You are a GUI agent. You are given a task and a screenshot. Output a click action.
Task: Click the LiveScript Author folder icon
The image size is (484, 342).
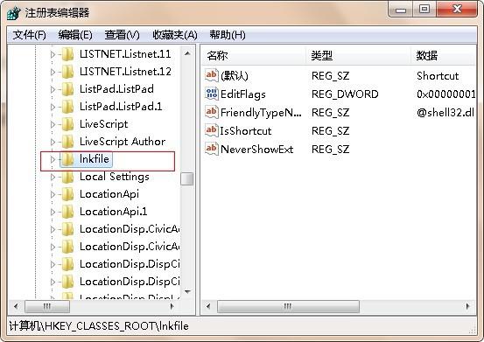[x=67, y=142]
